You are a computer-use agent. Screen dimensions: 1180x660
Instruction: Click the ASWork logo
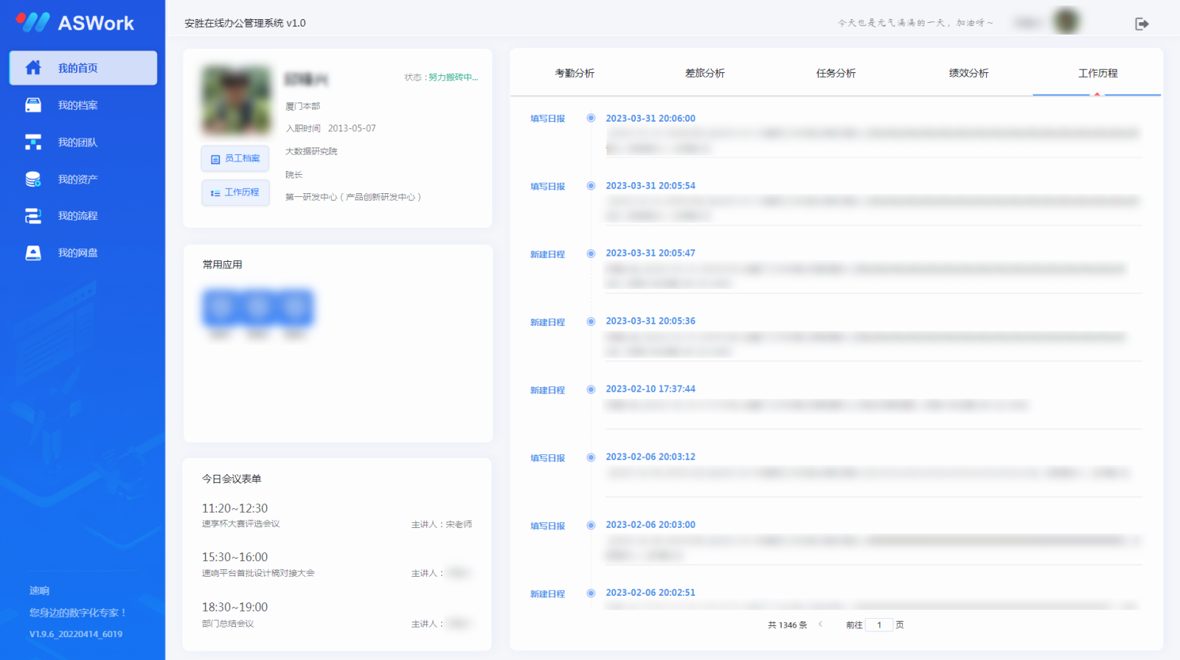pyautogui.click(x=75, y=23)
